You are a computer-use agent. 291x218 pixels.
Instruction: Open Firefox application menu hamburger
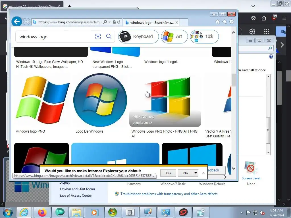(x=284, y=18)
